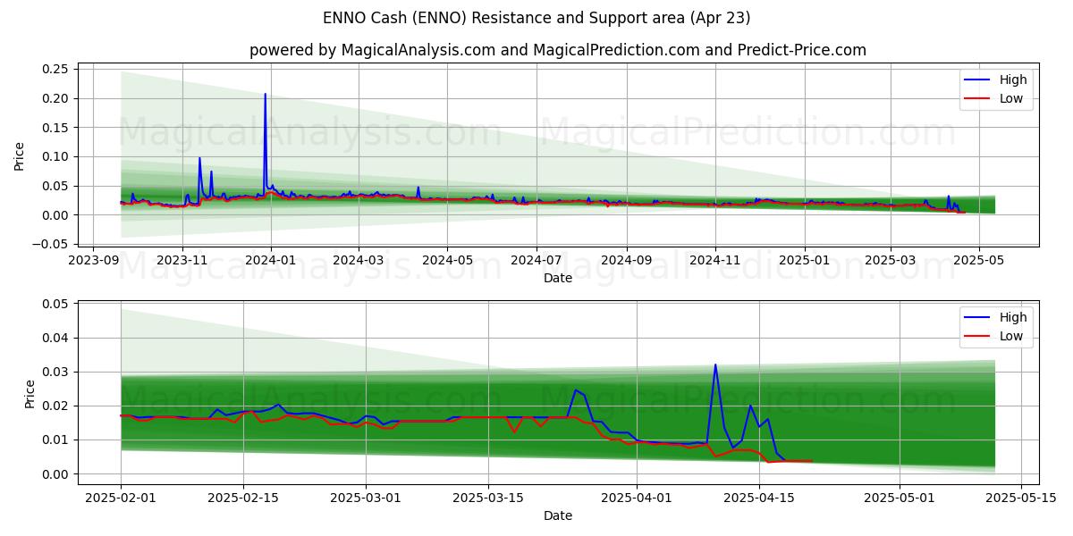Click the '2024-05' x-axis label in top chart
The height and width of the screenshot is (536, 1073).
click(447, 260)
